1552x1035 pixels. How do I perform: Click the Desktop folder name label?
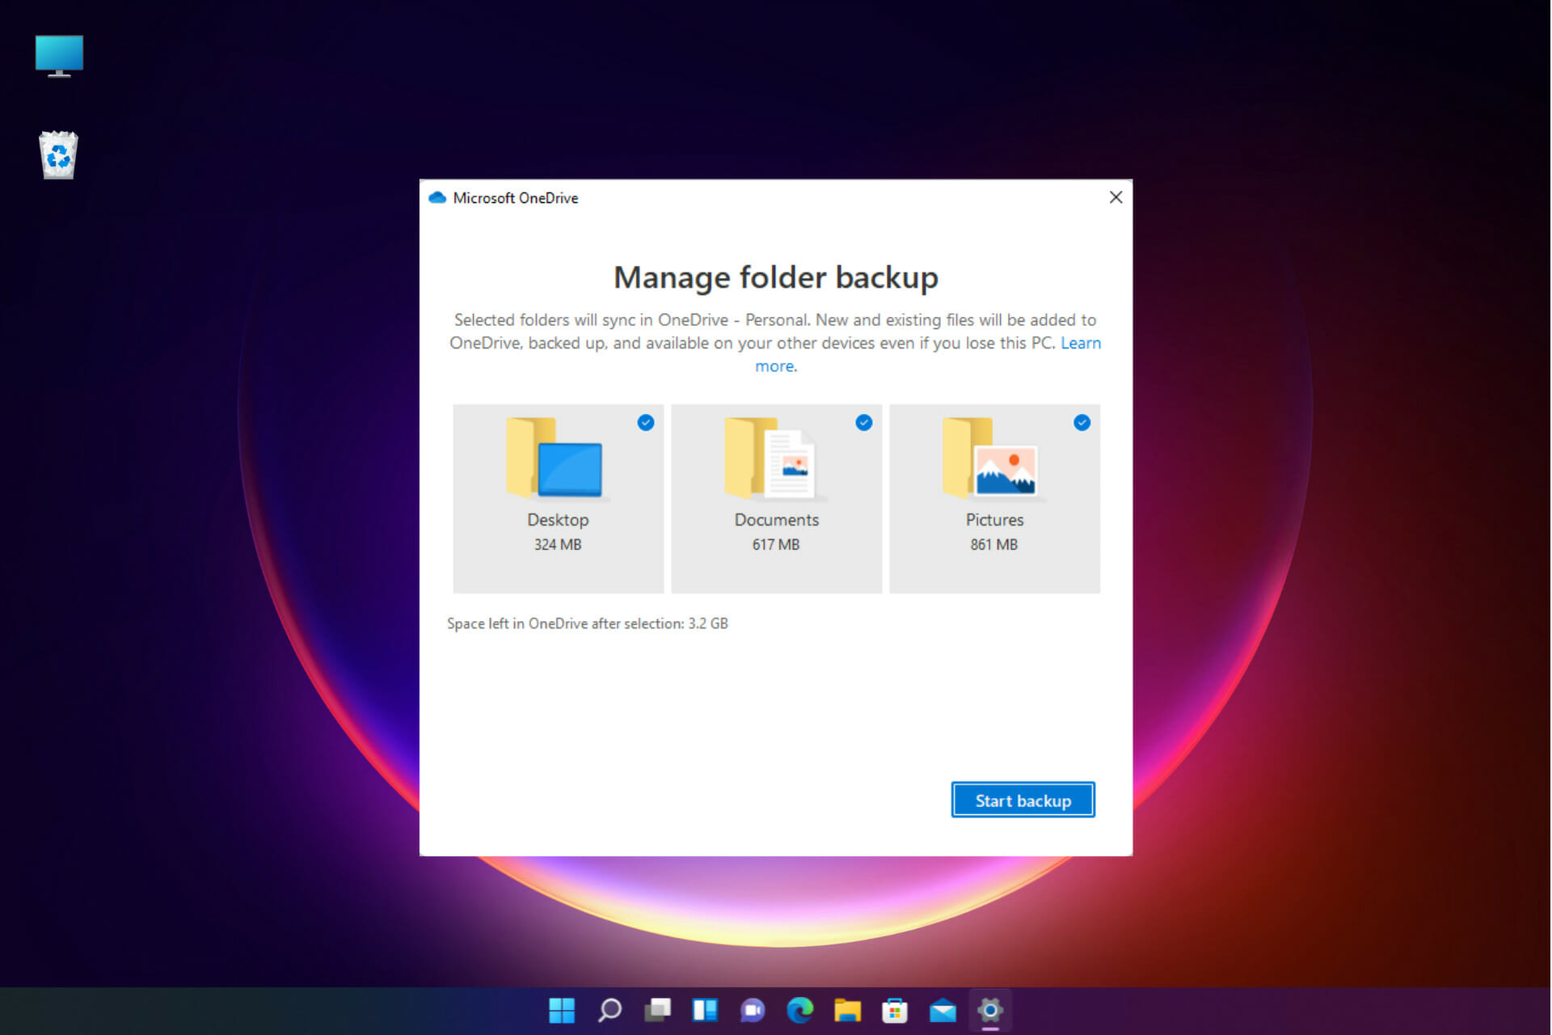pyautogui.click(x=558, y=520)
